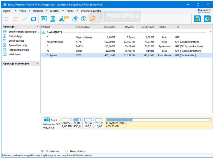Sort by Nieużywane column header
This screenshot has height=159, width=214.
pos(145,27)
